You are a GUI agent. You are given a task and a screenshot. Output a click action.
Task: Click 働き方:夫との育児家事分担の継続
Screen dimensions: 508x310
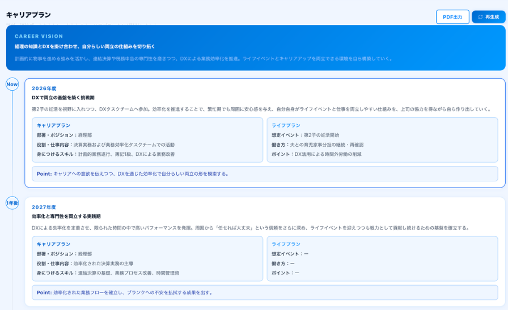(x=317, y=145)
